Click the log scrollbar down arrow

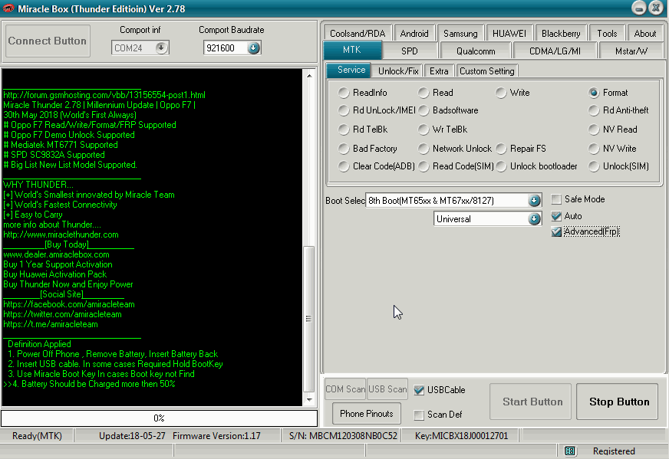[309, 400]
